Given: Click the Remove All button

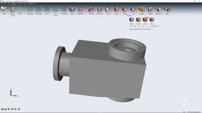Looking at the screenshot, I should (x=155, y=26).
